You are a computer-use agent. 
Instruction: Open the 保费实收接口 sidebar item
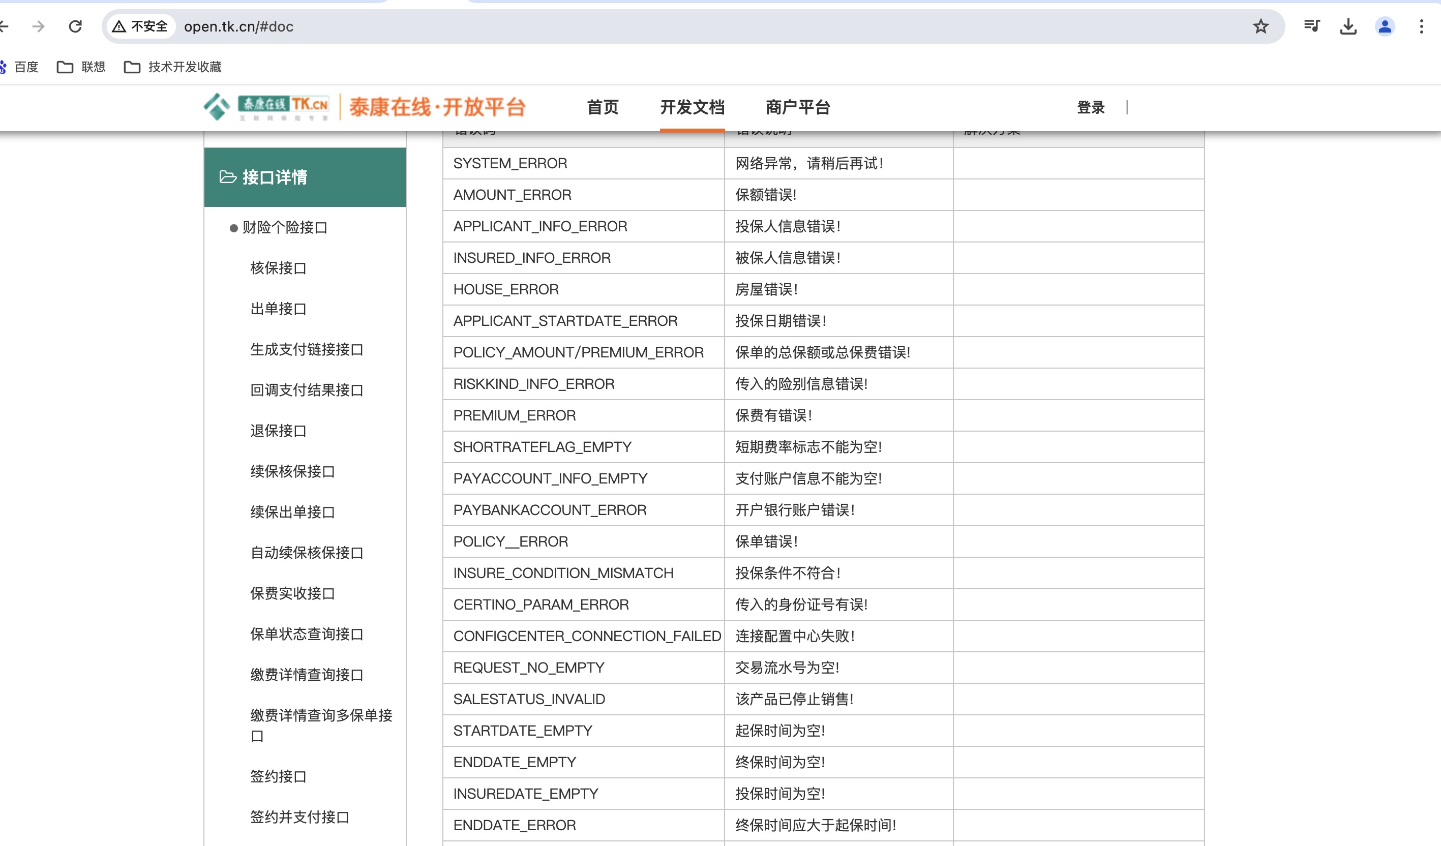point(292,593)
